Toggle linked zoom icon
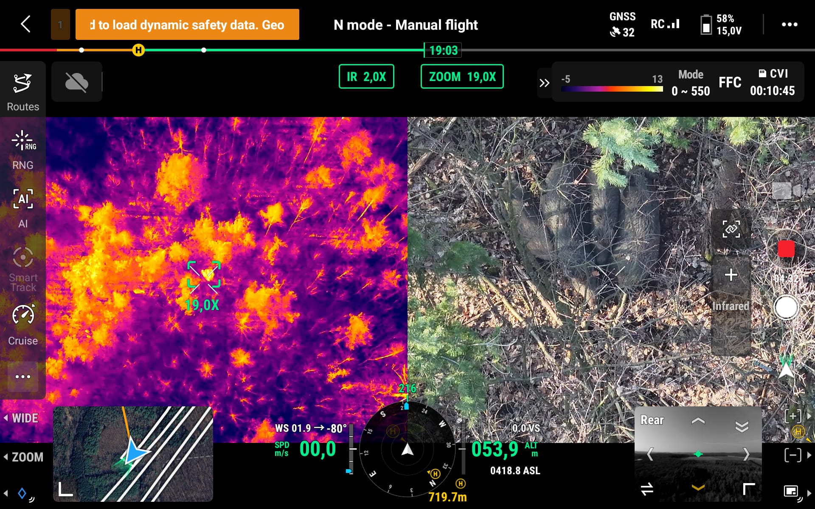815x509 pixels. pos(731,229)
